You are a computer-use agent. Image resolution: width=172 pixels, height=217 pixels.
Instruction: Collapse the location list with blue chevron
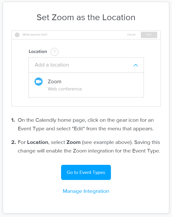136,65
